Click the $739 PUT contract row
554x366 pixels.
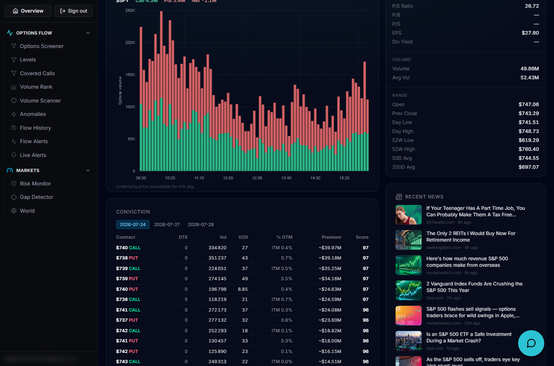point(242,279)
